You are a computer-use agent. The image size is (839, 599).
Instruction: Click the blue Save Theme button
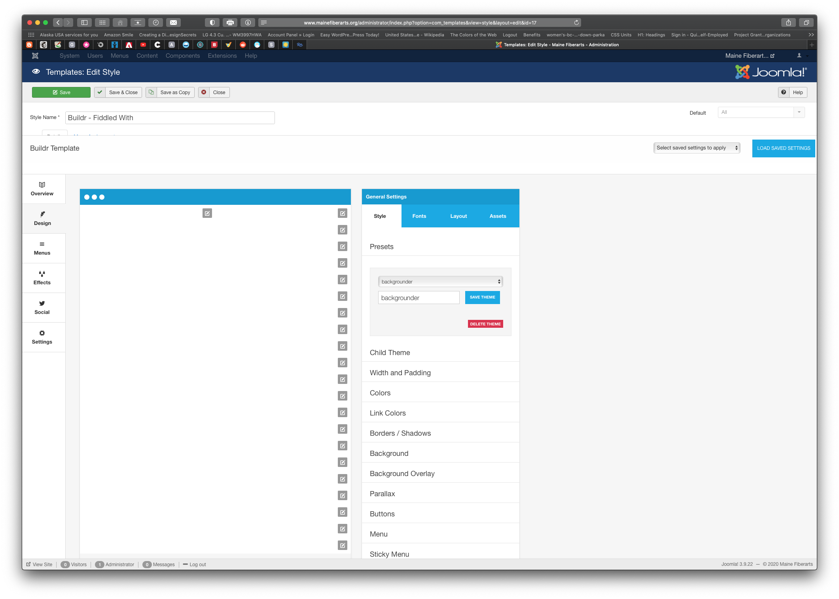coord(482,297)
